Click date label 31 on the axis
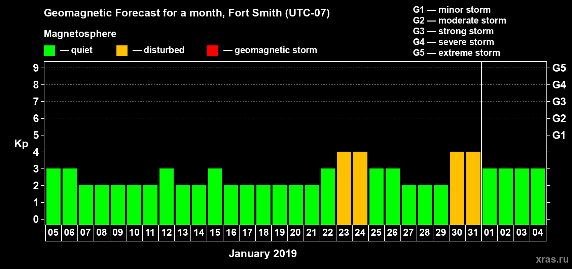The height and width of the screenshot is (269, 572). (x=473, y=232)
